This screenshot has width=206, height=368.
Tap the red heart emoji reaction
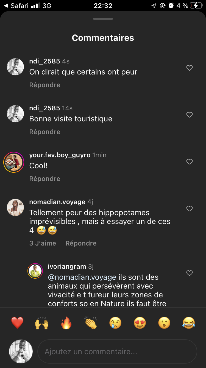17,323
